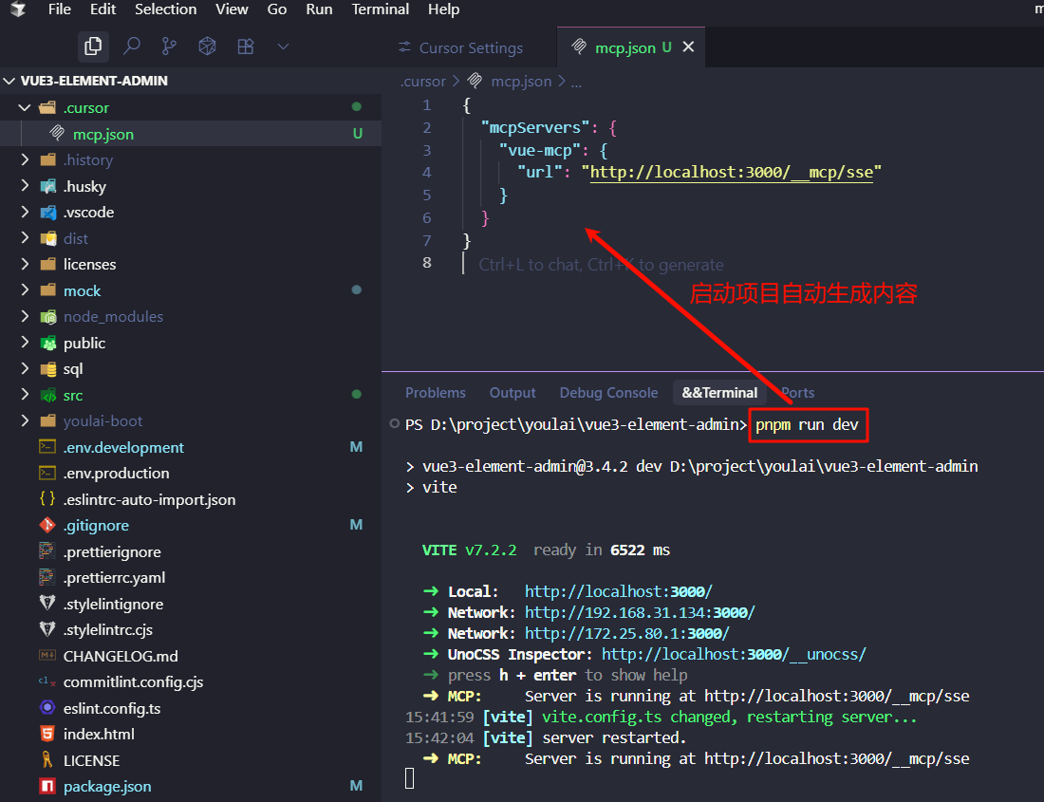This screenshot has height=802, width=1044.
Task: Open the Terminal menu
Action: pyautogui.click(x=381, y=9)
